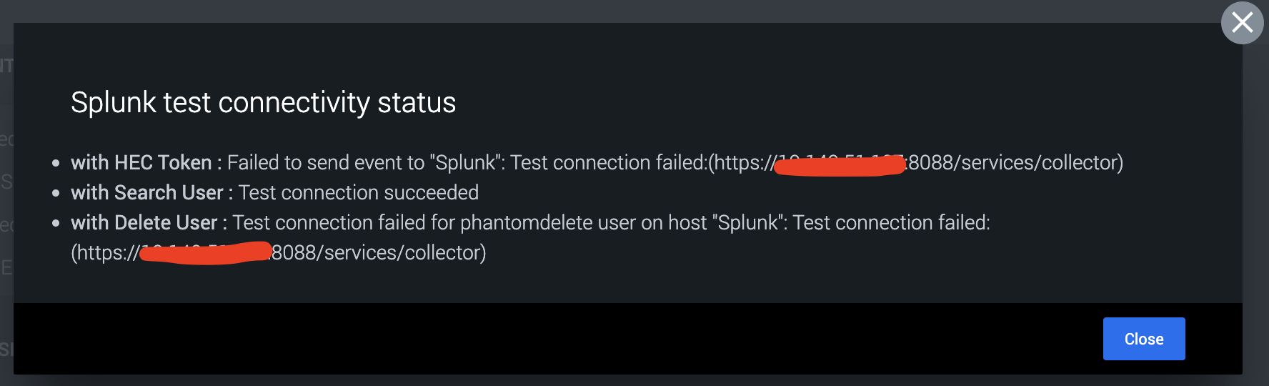
Task: Click the 'with HEC Token' label
Action: coord(141,163)
